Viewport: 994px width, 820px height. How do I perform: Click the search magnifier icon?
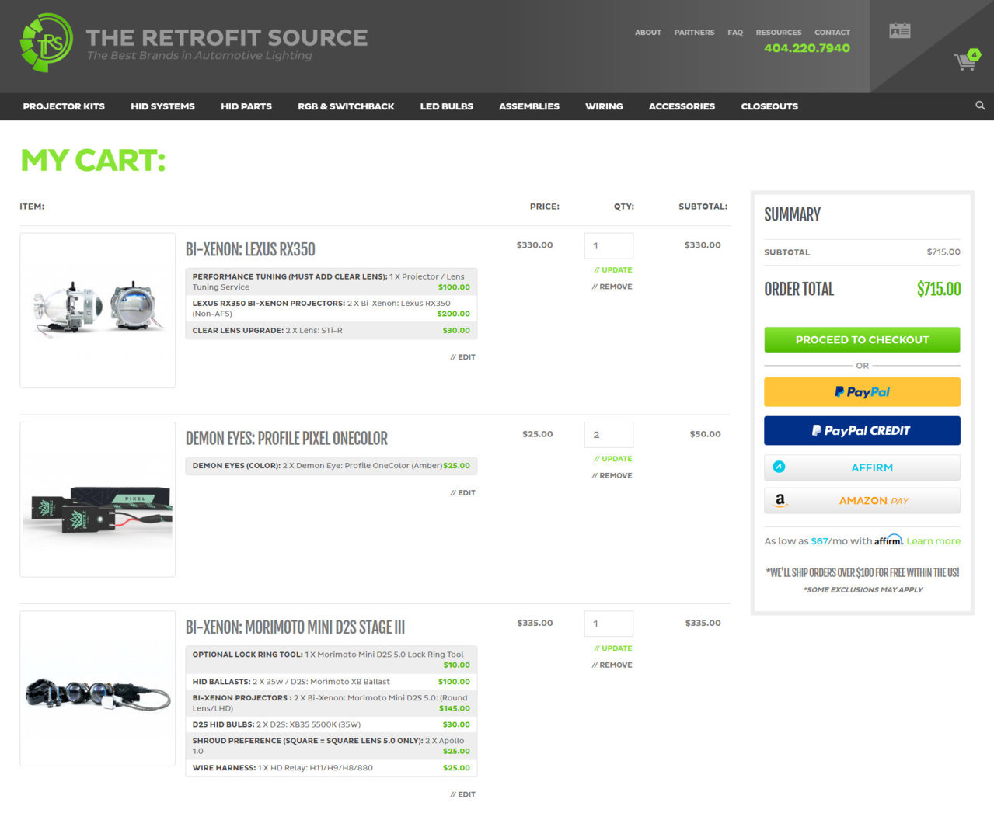point(980,106)
